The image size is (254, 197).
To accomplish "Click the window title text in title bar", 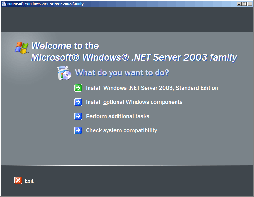I will click(x=45, y=4).
